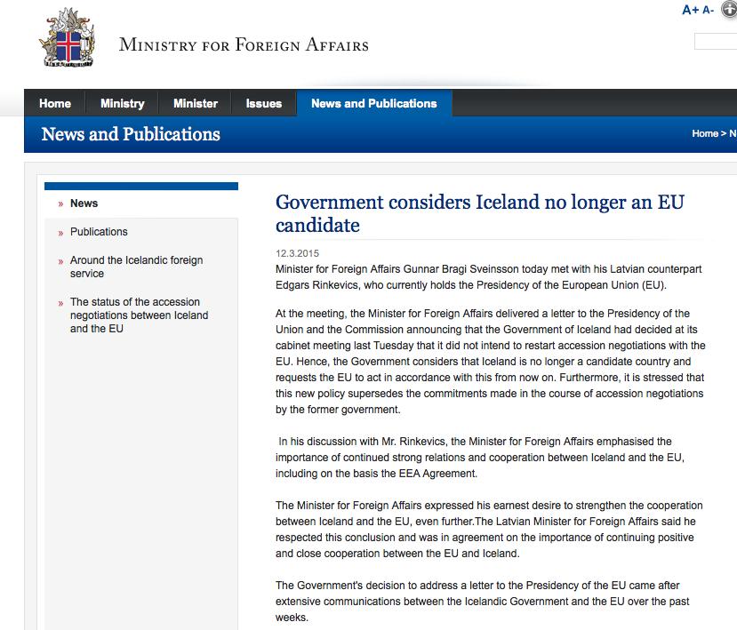Click the Ministry for Foreign Affairs site title

(x=244, y=44)
